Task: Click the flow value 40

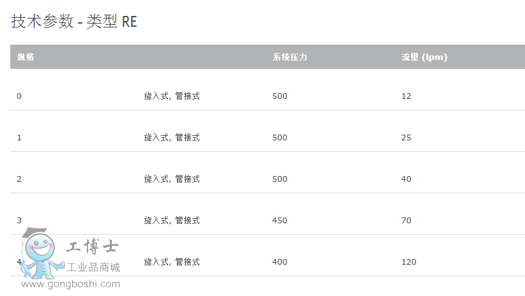Action: [406, 179]
